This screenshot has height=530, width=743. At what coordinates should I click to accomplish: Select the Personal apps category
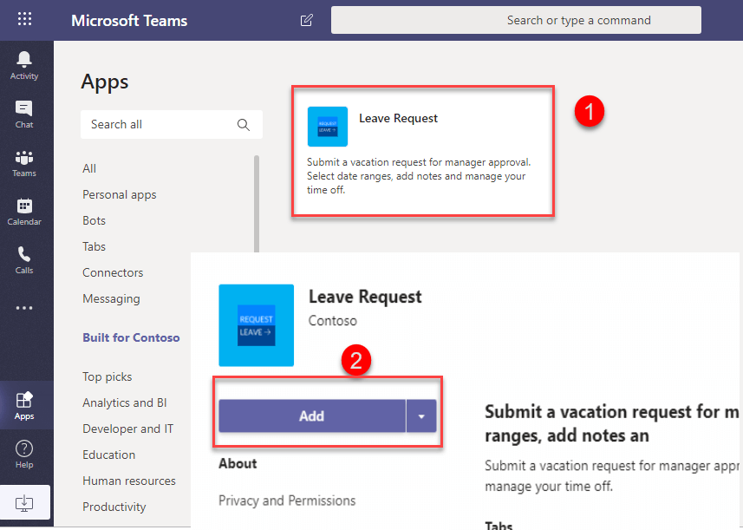click(120, 194)
